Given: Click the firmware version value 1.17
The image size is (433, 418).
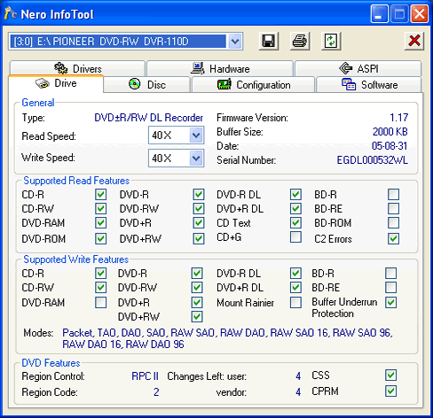Looking at the screenshot, I should [x=398, y=118].
